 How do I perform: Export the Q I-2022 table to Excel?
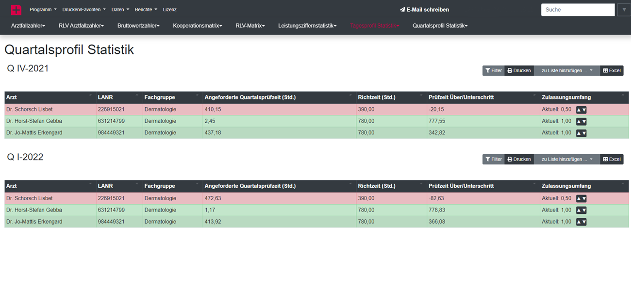coord(612,160)
